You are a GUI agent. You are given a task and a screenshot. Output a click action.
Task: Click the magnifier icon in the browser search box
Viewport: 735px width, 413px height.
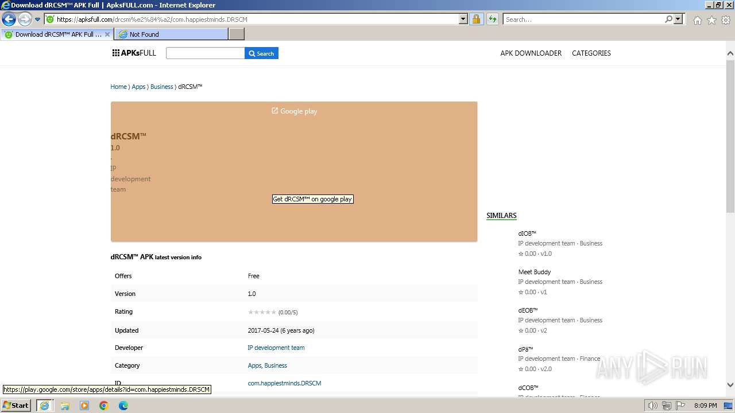[x=668, y=20]
